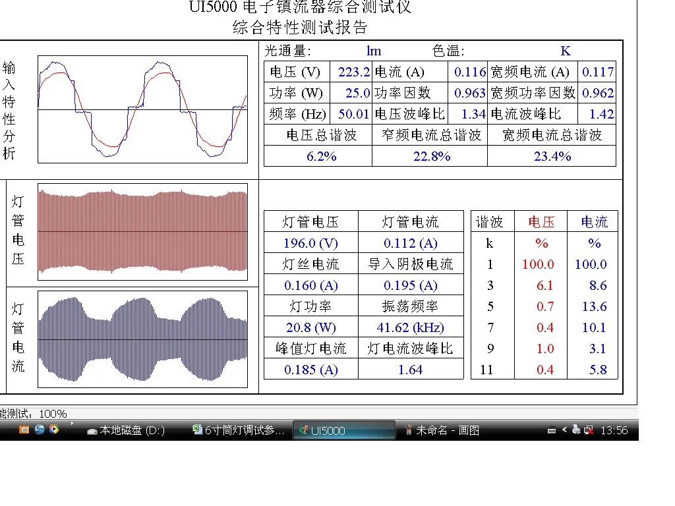Click the blue lamp current waveform graph
Image resolution: width=675 pixels, height=506 pixels.
[142, 339]
